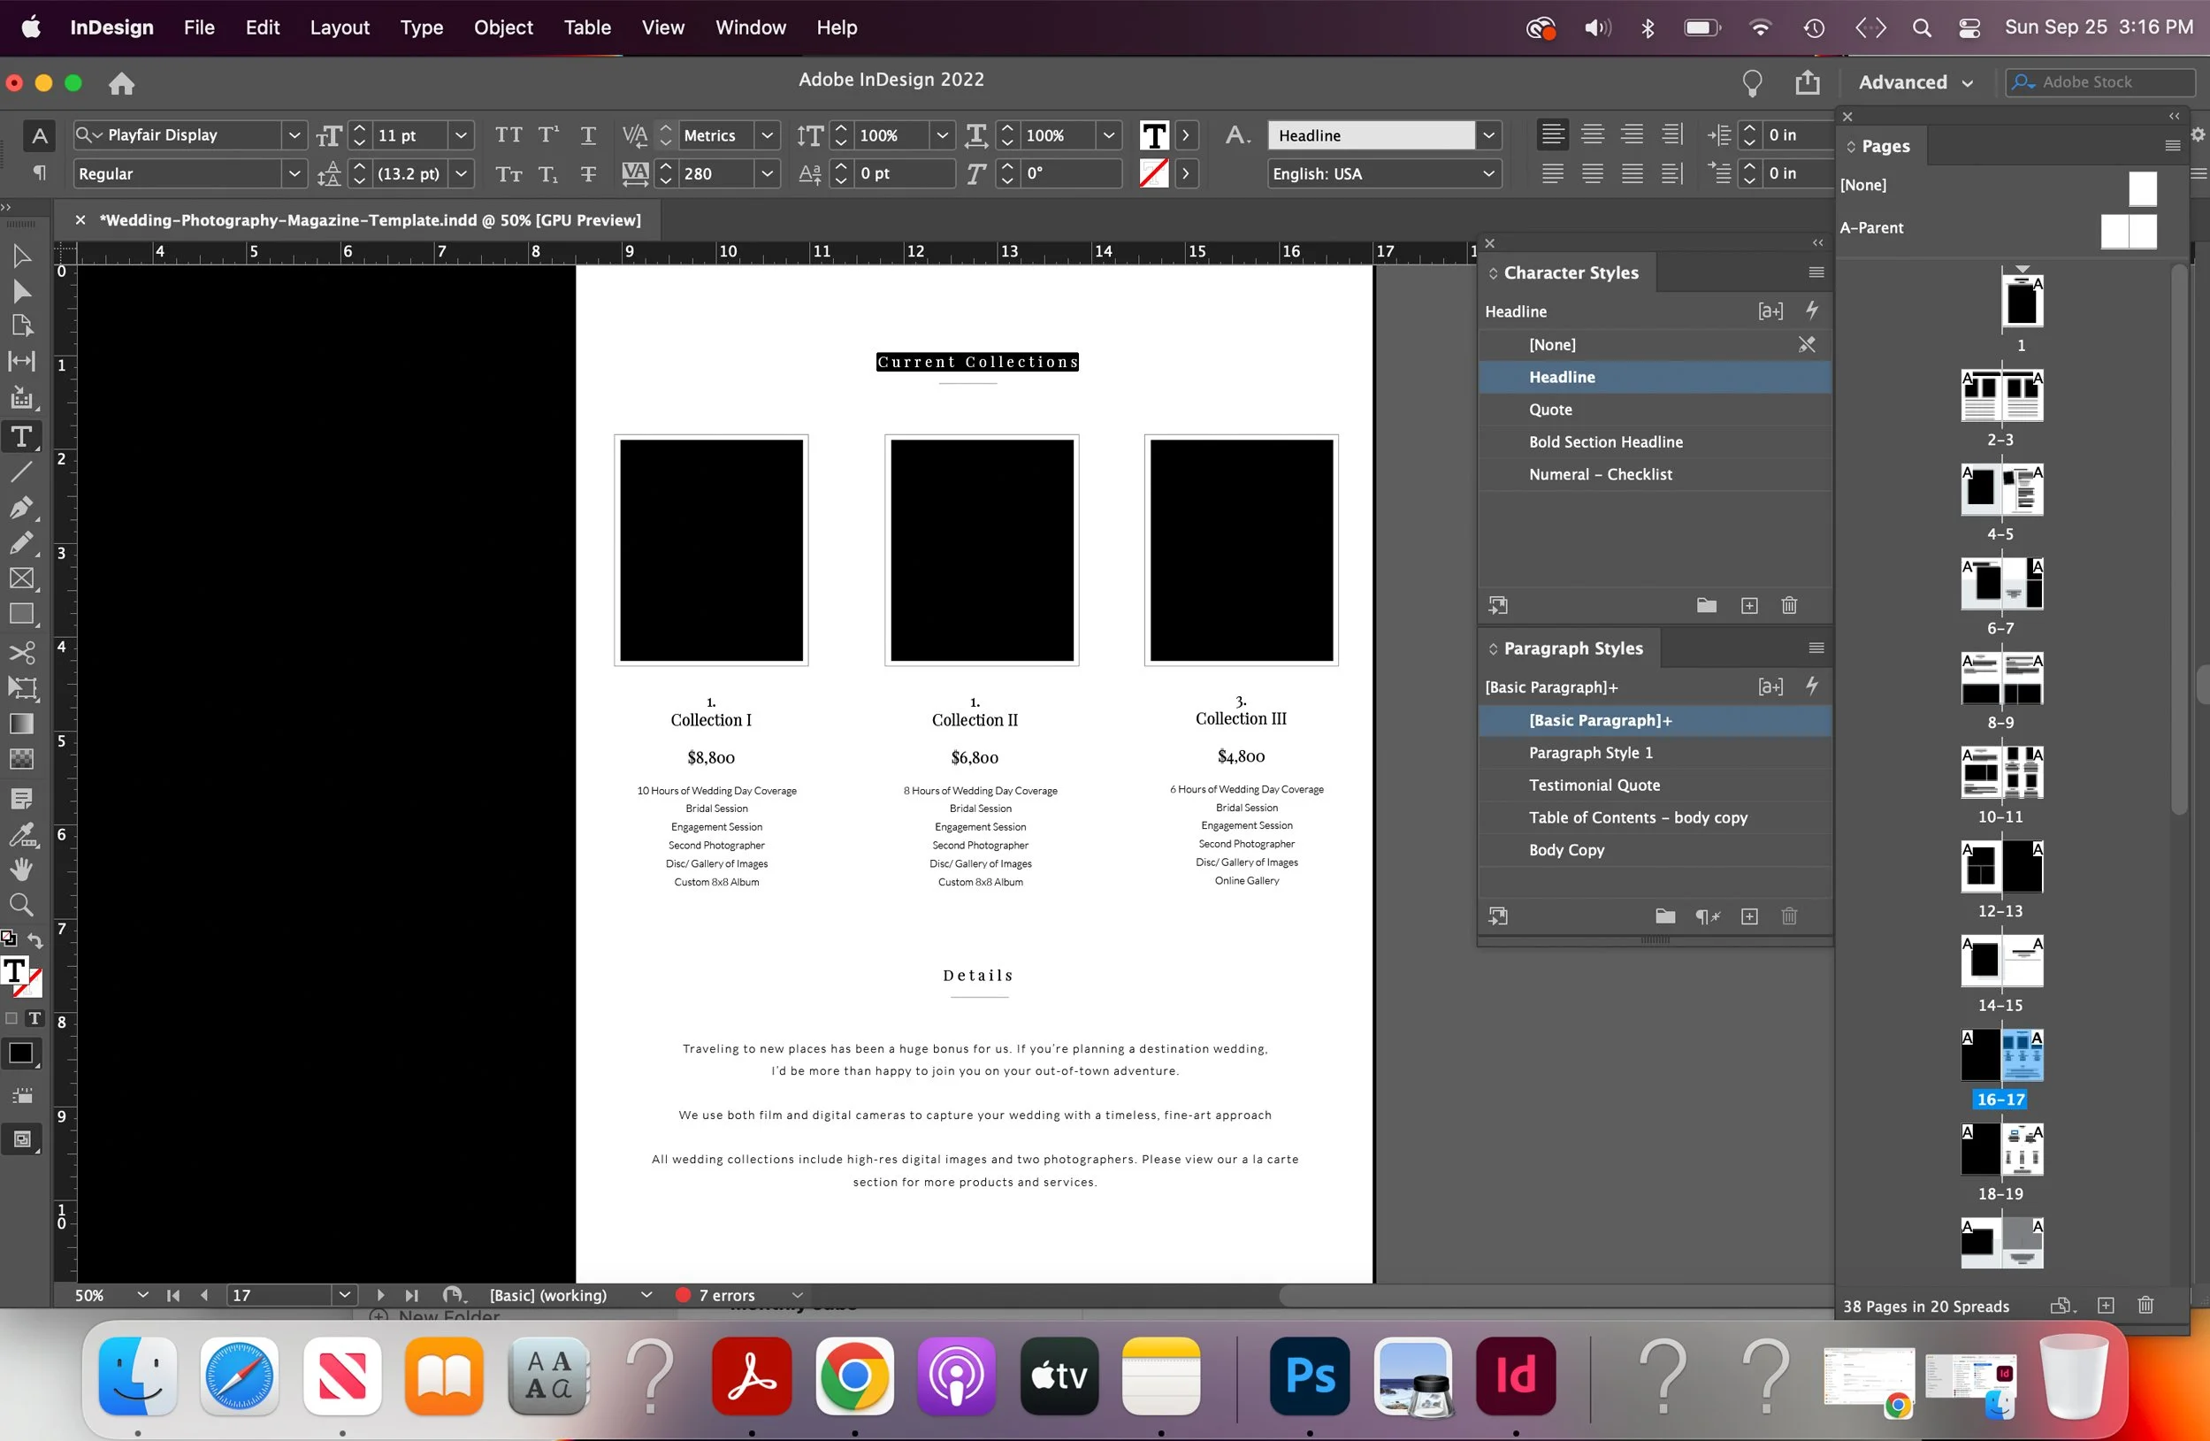Open the Table menu
This screenshot has height=1441, width=2210.
coord(587,28)
